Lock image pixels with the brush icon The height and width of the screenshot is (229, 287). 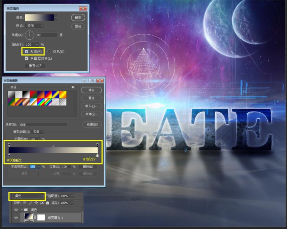[x=30, y=203]
